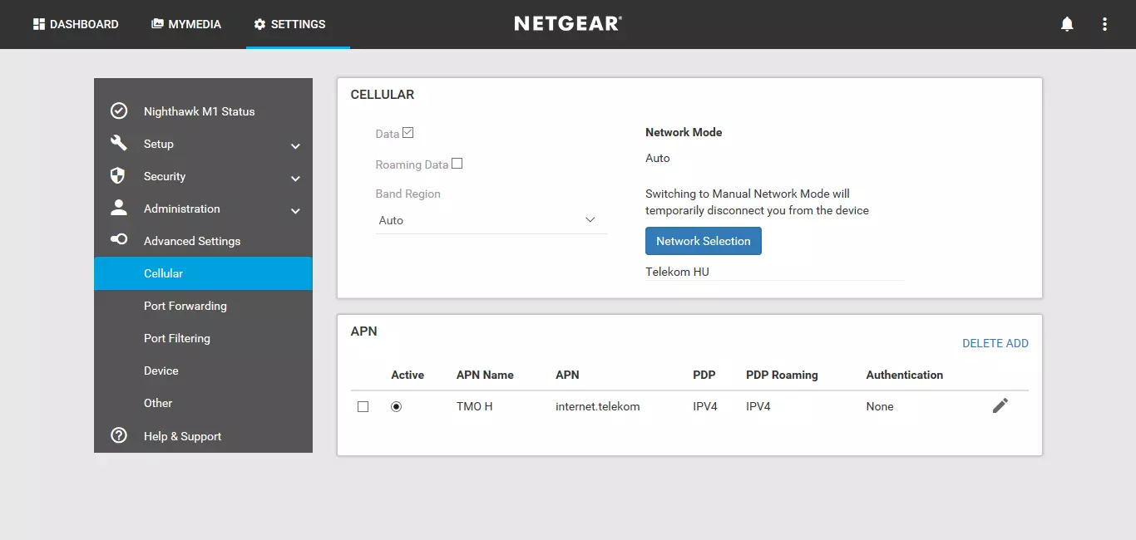Click the Advanced Settings toggle icon
This screenshot has width=1136, height=540.
pyautogui.click(x=119, y=239)
